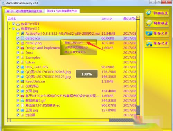The height and width of the screenshot is (131, 173).
Task: Click the picture icon beside QQ图片20170303192048.jpg
Action: pyautogui.click(x=22, y=72)
